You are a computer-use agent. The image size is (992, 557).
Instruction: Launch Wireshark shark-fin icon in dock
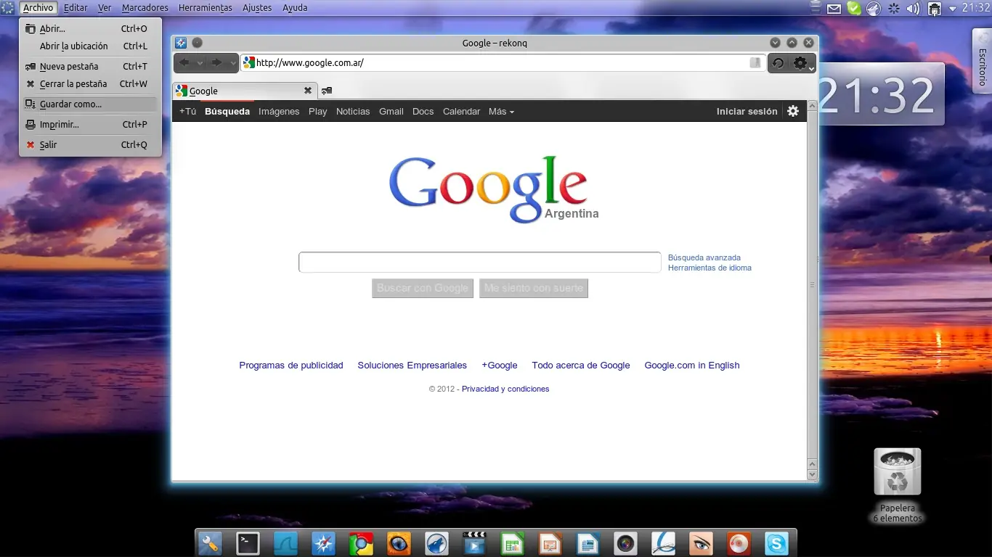point(285,543)
